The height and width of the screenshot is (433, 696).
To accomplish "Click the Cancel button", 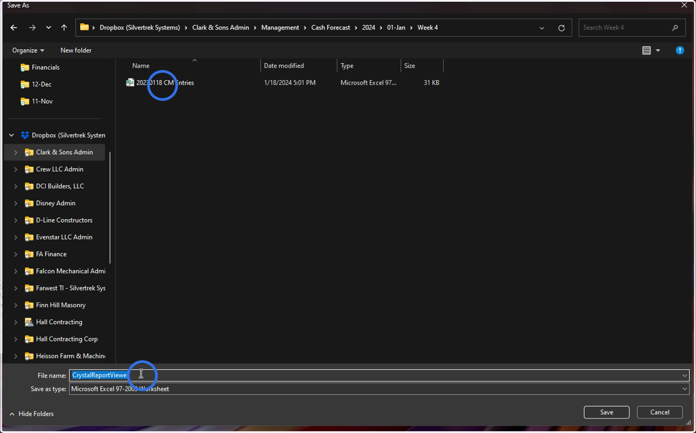I will [659, 412].
